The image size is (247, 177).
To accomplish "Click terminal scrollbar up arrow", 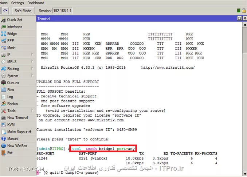I will pyautogui.click(x=245, y=25).
